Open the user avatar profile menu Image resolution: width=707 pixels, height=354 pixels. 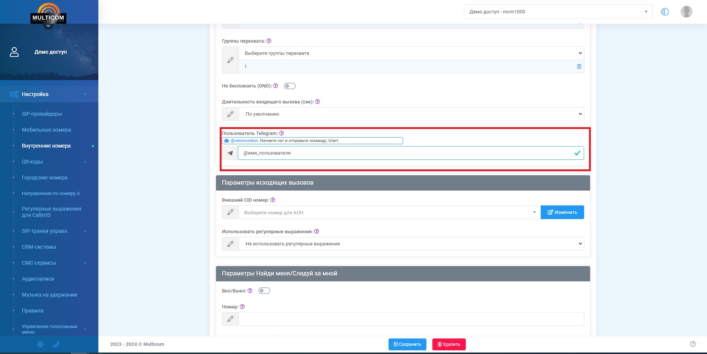click(x=686, y=12)
